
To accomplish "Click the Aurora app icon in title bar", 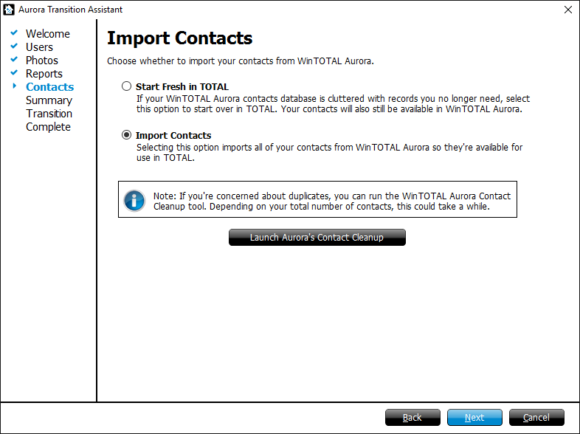I will click(10, 10).
